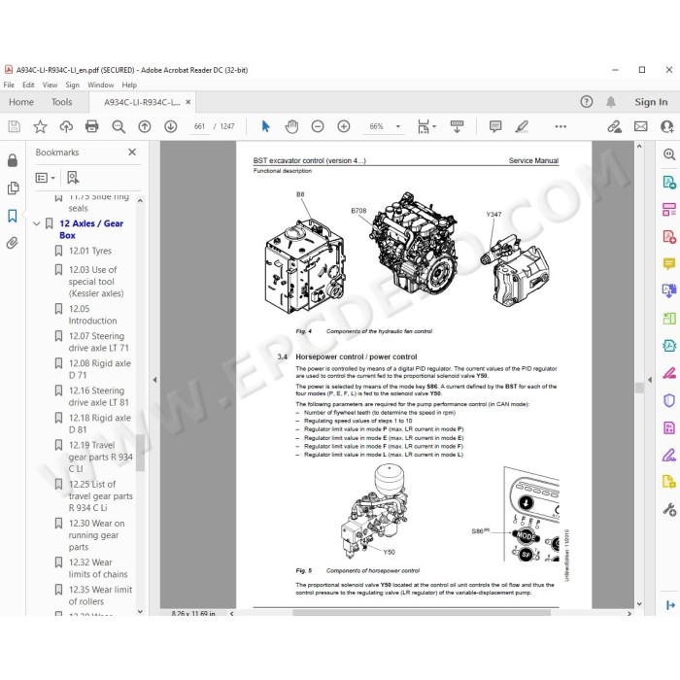
Task: Open the find text magnifier
Action: click(x=119, y=126)
